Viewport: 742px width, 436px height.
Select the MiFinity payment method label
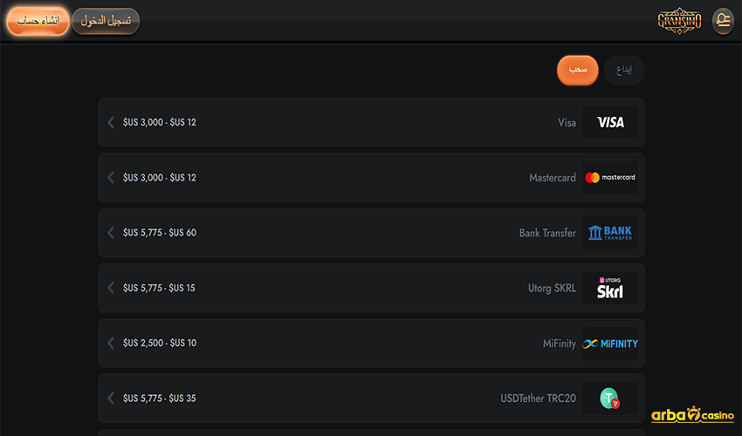[559, 344]
